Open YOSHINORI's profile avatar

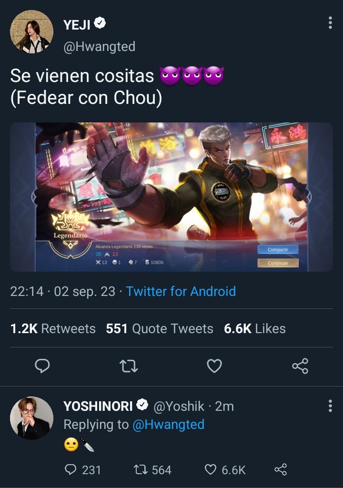(x=31, y=418)
